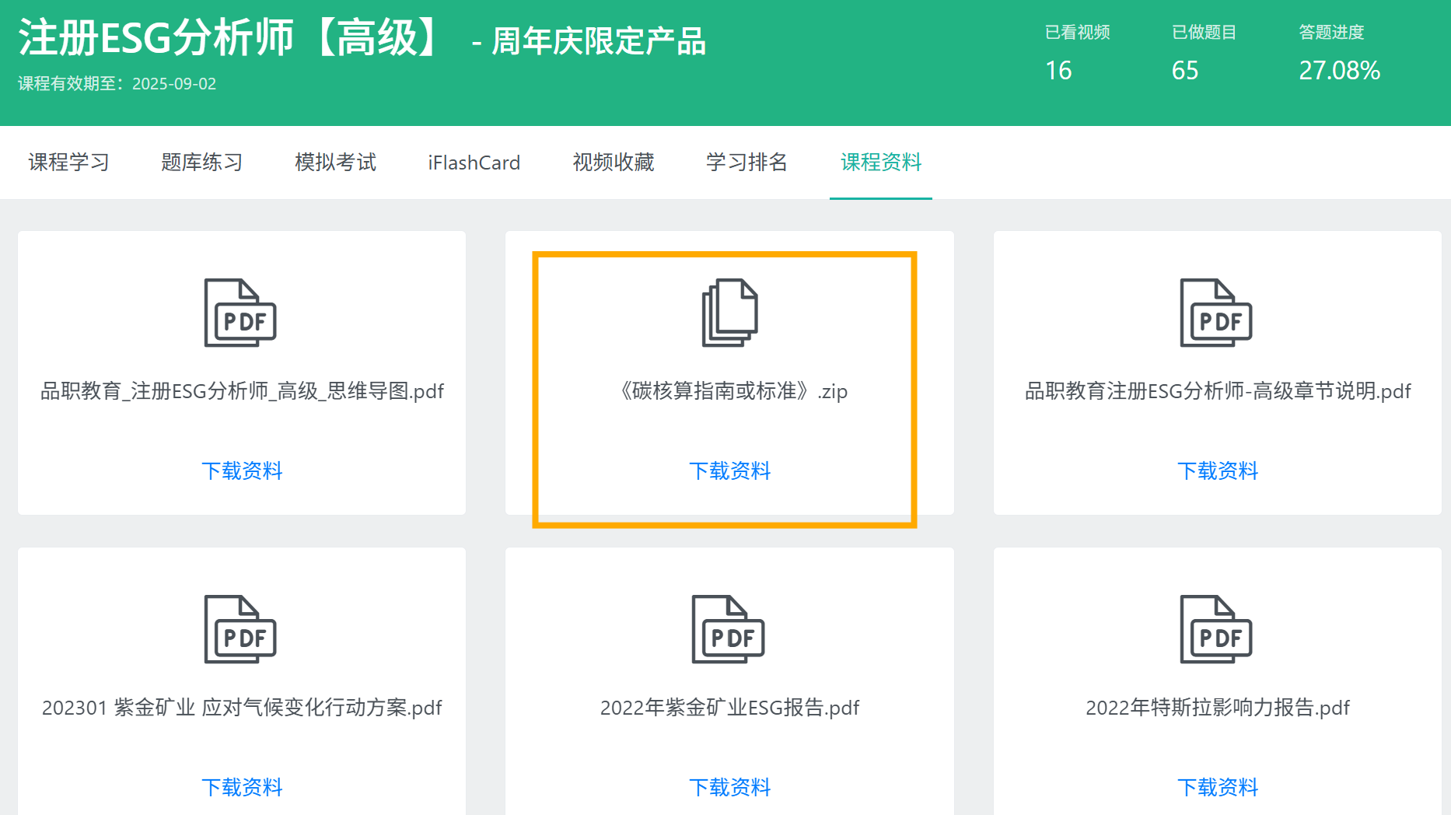Click file name 品职教育_注册ESG分析师_高级_思维导图.pdf

[x=242, y=390]
